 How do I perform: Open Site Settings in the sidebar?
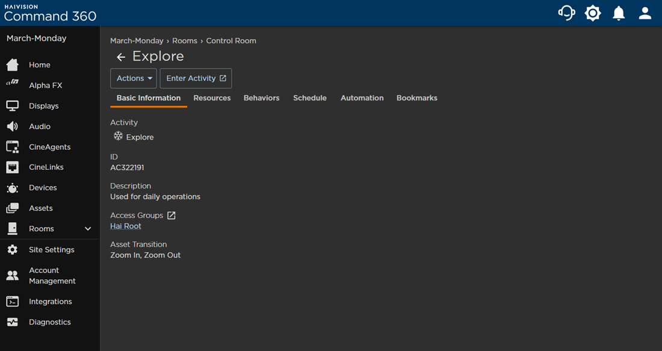[x=52, y=250]
